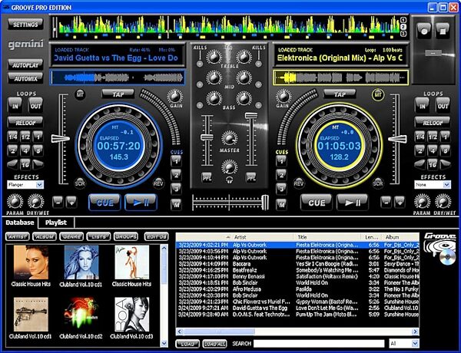
Task: Click right deck GAIN knob
Action: [283, 96]
